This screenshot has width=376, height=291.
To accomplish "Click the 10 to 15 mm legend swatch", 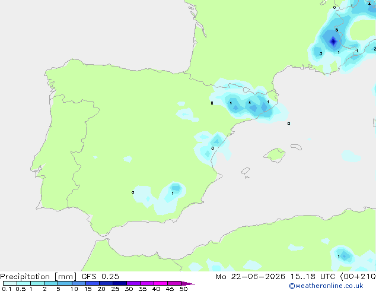I will pos(78,283).
